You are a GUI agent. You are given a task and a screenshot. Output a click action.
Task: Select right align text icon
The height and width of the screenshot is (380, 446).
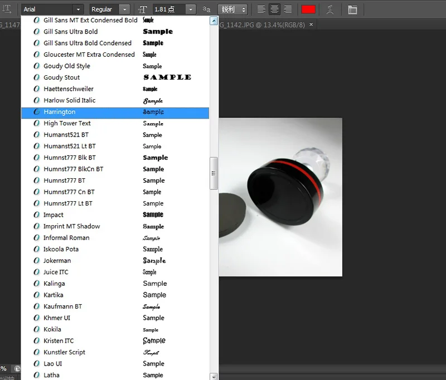(x=288, y=9)
